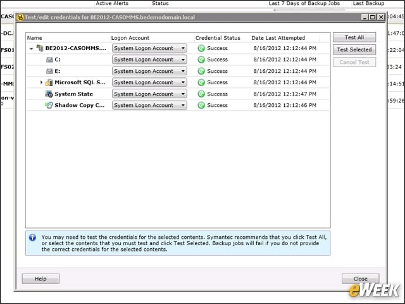This screenshot has height=304, width=405.
Task: Open Help for credentials dialog
Action: [x=40, y=279]
